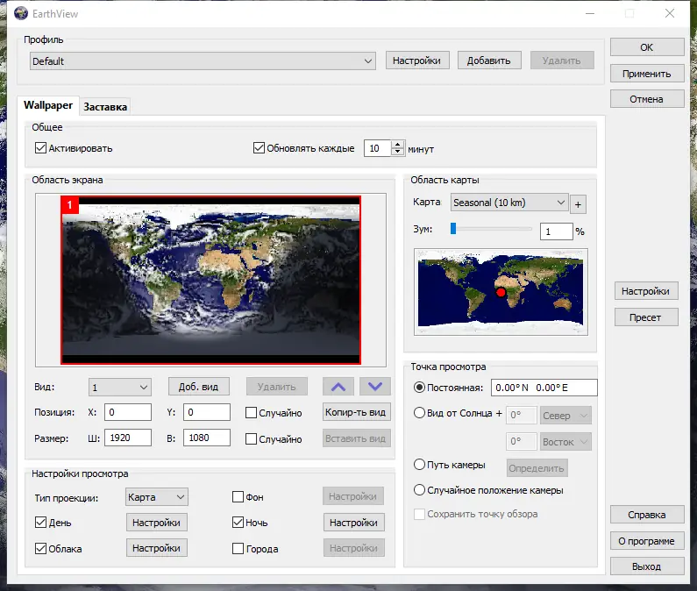Open profile Настройки button
The image size is (697, 591).
point(417,61)
